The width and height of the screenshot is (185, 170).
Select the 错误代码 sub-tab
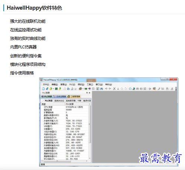(87, 100)
